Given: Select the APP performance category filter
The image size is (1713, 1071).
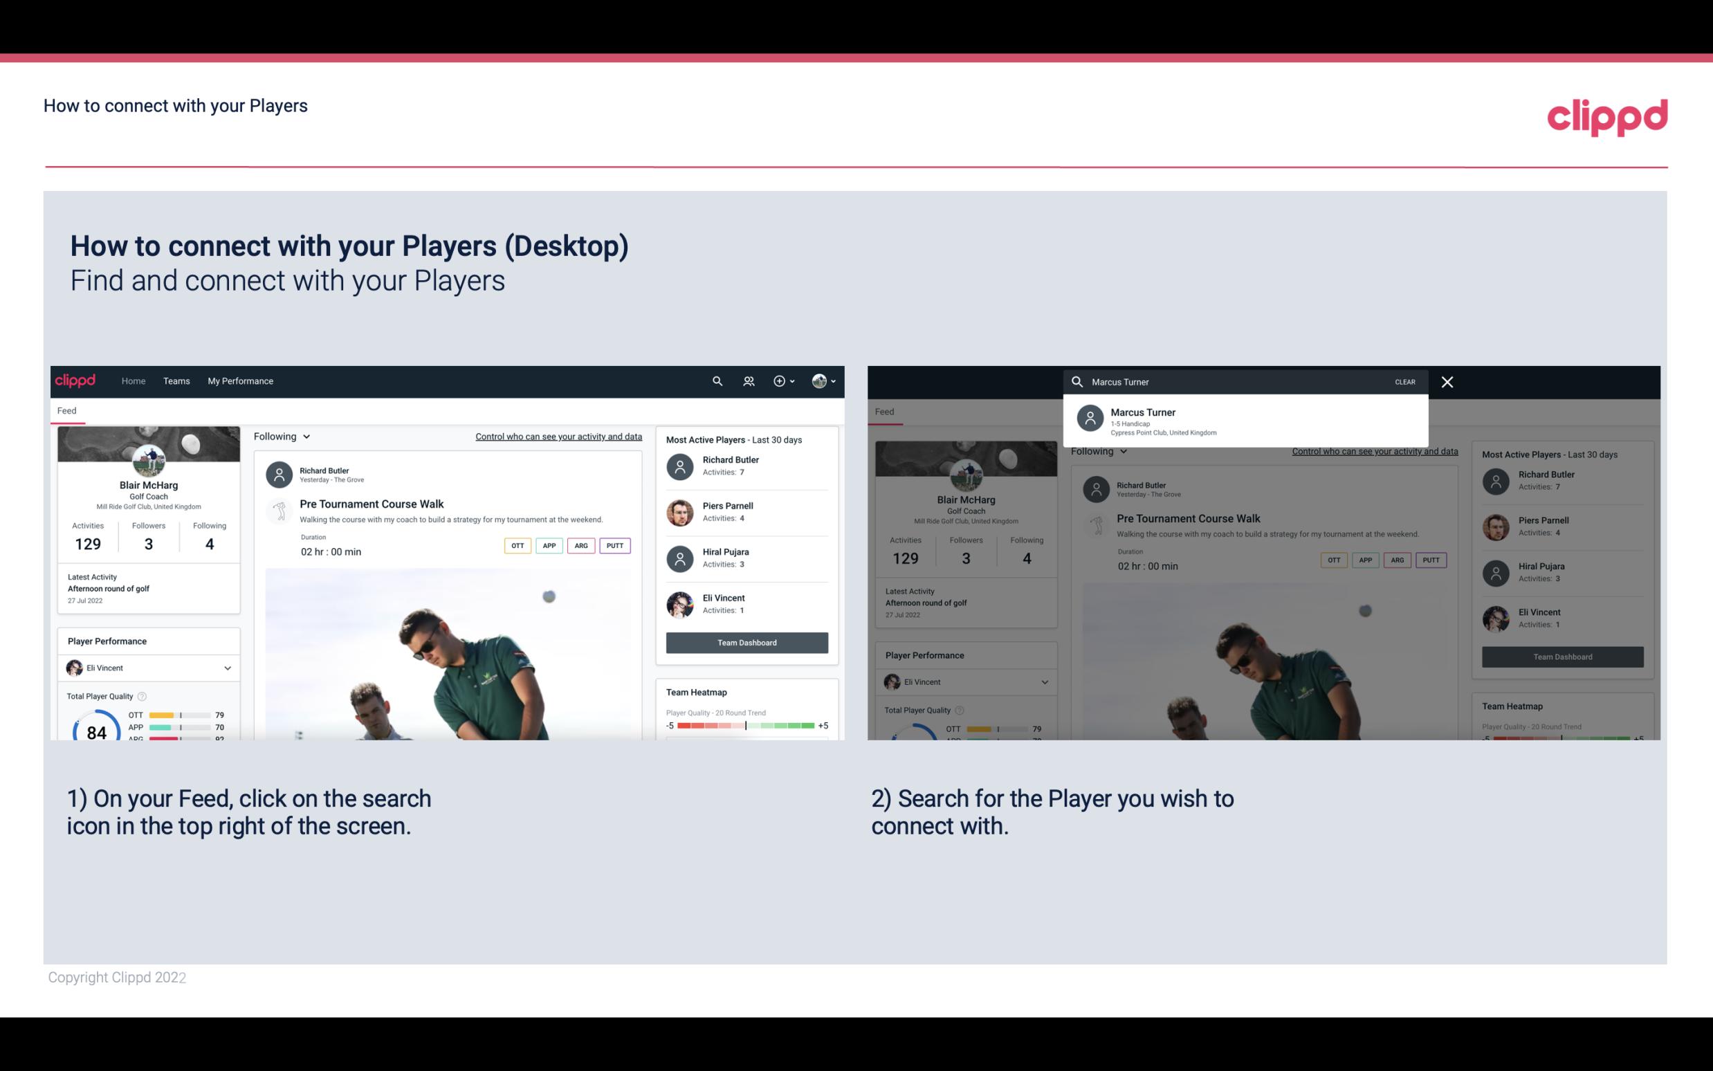Looking at the screenshot, I should (549, 545).
